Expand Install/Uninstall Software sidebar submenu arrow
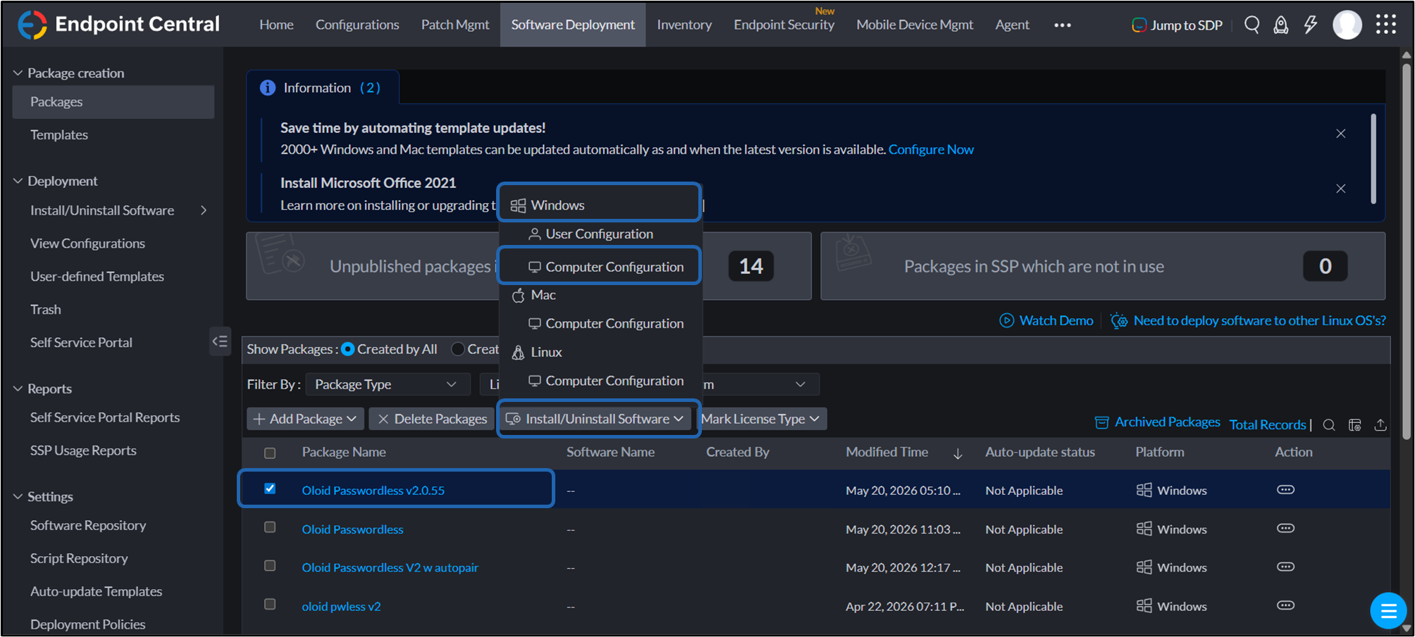The width and height of the screenshot is (1415, 637). coord(204,210)
